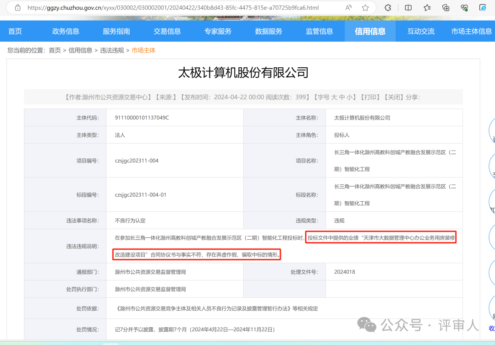The height and width of the screenshot is (345, 495).
Task: Add page to favorites with star icon
Action: coord(365,8)
